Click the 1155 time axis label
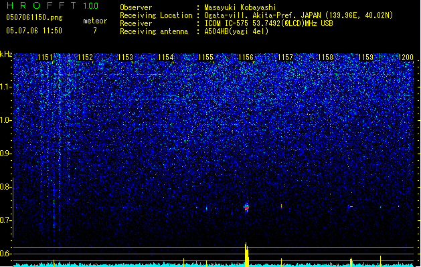Image resolution: width=421 pixels, height=267 pixels. point(205,57)
